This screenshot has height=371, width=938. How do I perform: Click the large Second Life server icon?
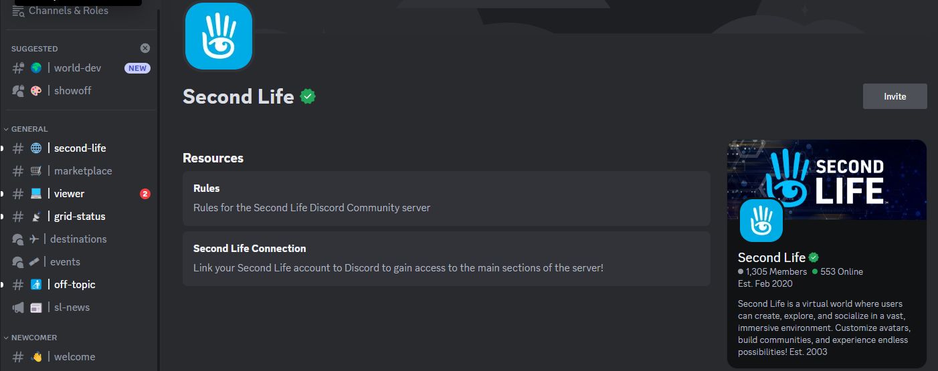(x=219, y=36)
